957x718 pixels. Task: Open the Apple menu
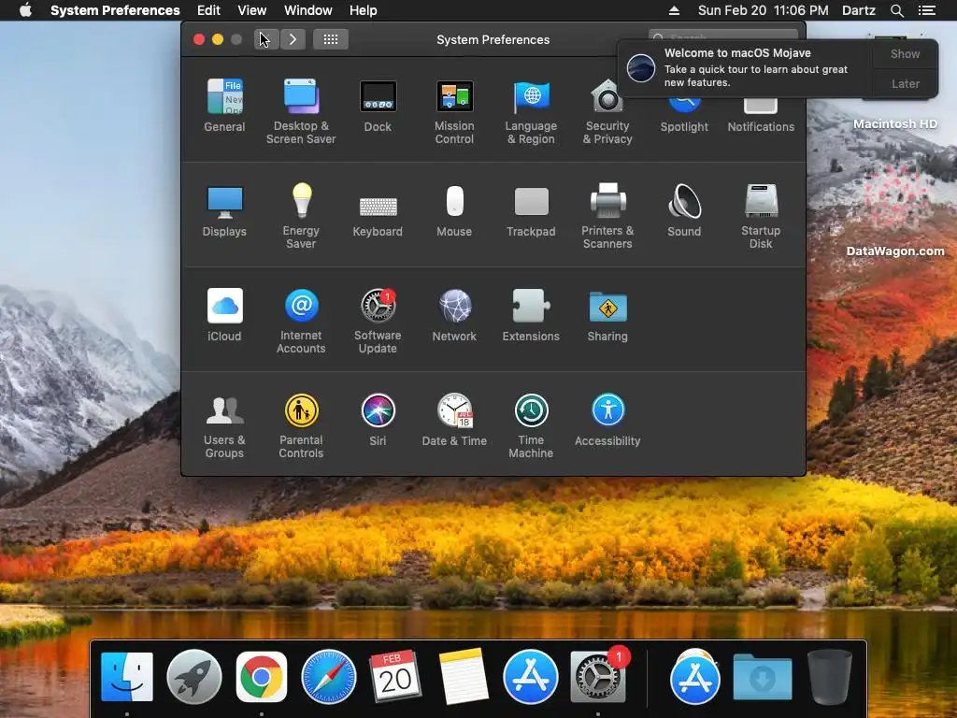tap(25, 10)
